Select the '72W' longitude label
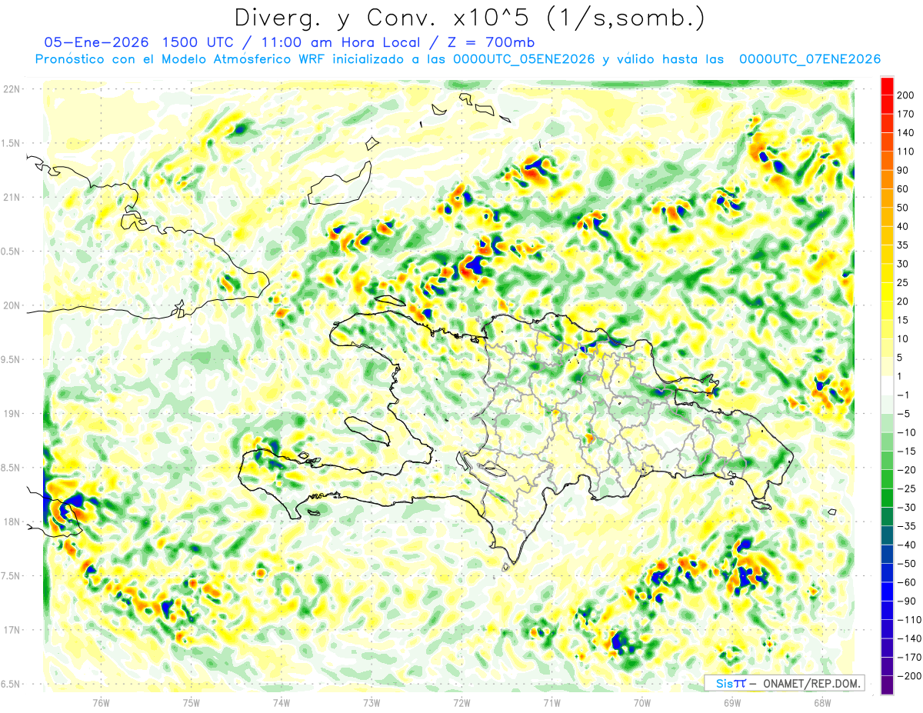The height and width of the screenshot is (713, 923). click(x=461, y=701)
